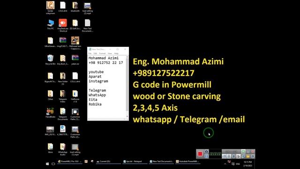
Task: Open the WhatsApp Audio folder
Action: (63, 149)
